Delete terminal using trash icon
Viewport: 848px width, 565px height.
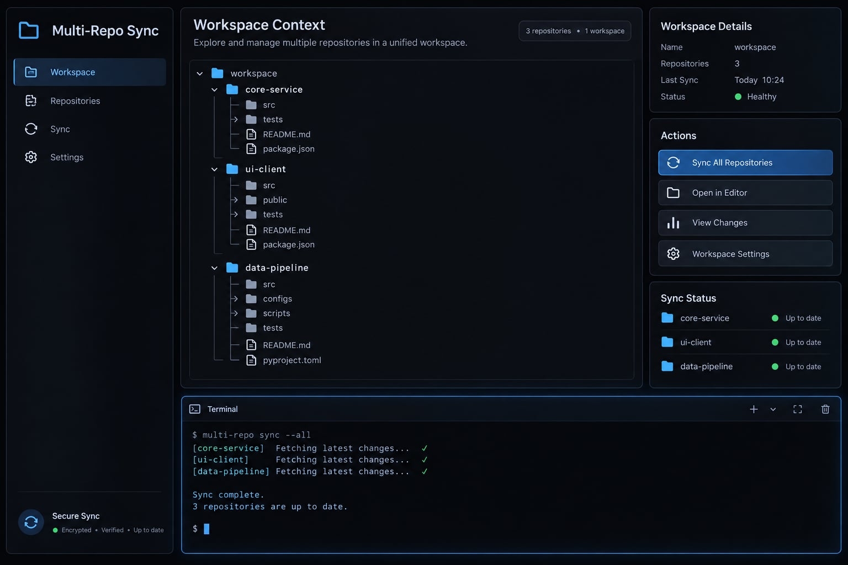[x=825, y=409]
